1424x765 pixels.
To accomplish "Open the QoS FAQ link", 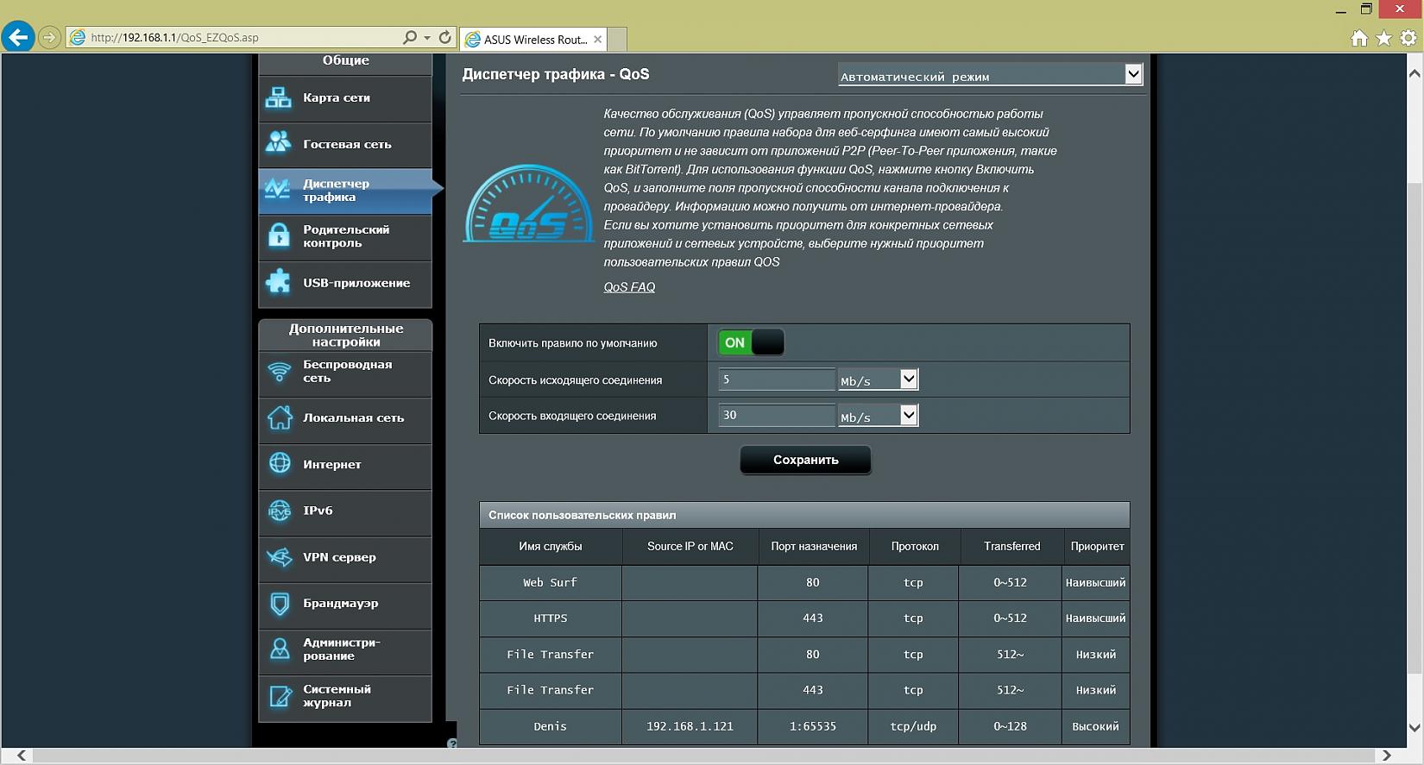I will pos(629,287).
